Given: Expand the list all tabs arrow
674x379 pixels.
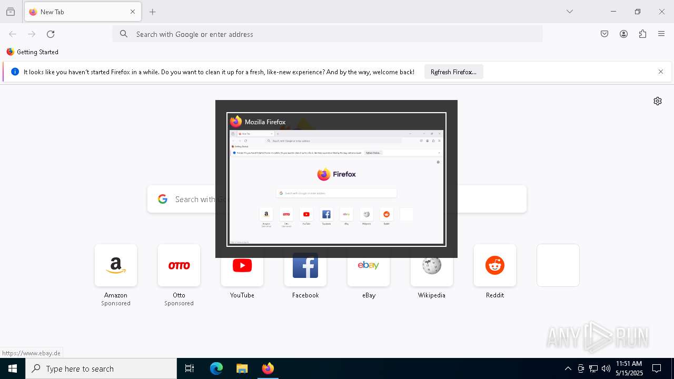Looking at the screenshot, I should [570, 12].
